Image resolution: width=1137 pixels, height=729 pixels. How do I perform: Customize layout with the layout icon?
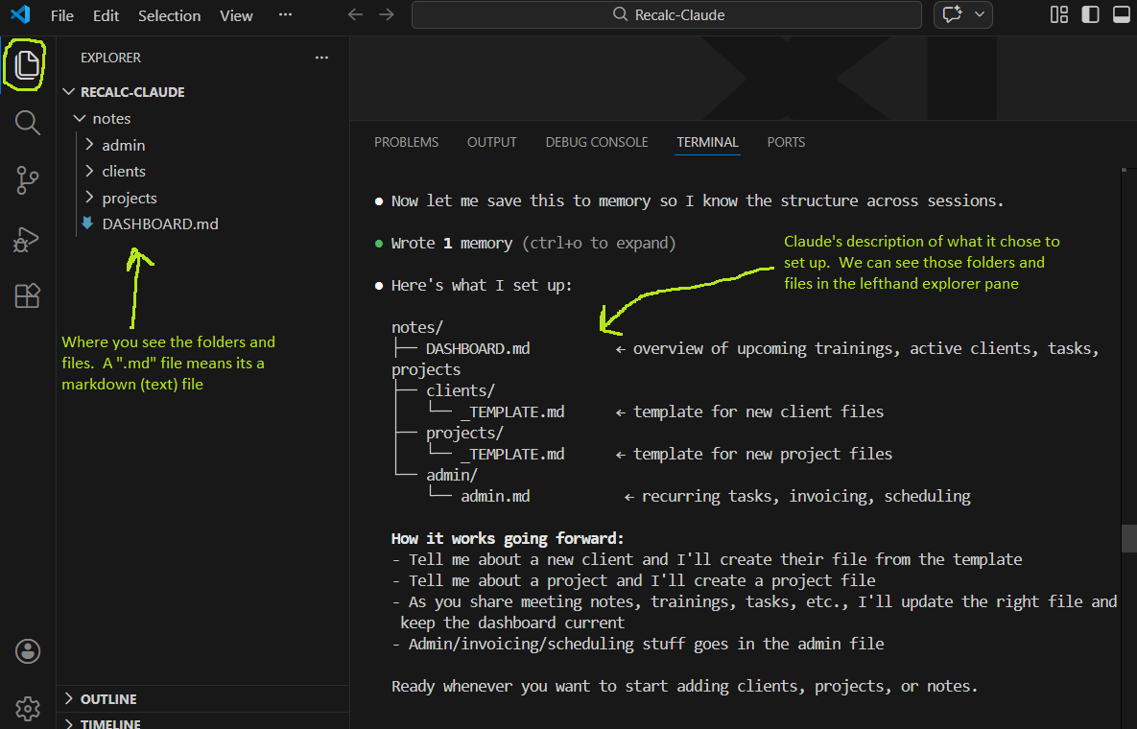1059,14
